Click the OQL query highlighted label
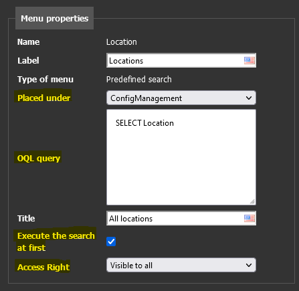This screenshot has width=299, height=291. tap(39, 159)
